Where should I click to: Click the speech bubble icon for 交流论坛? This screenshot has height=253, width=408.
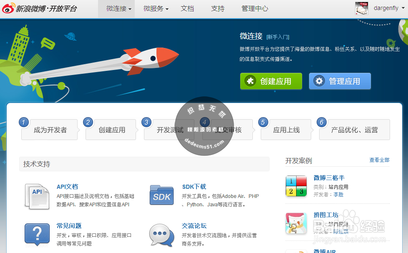click(161, 234)
